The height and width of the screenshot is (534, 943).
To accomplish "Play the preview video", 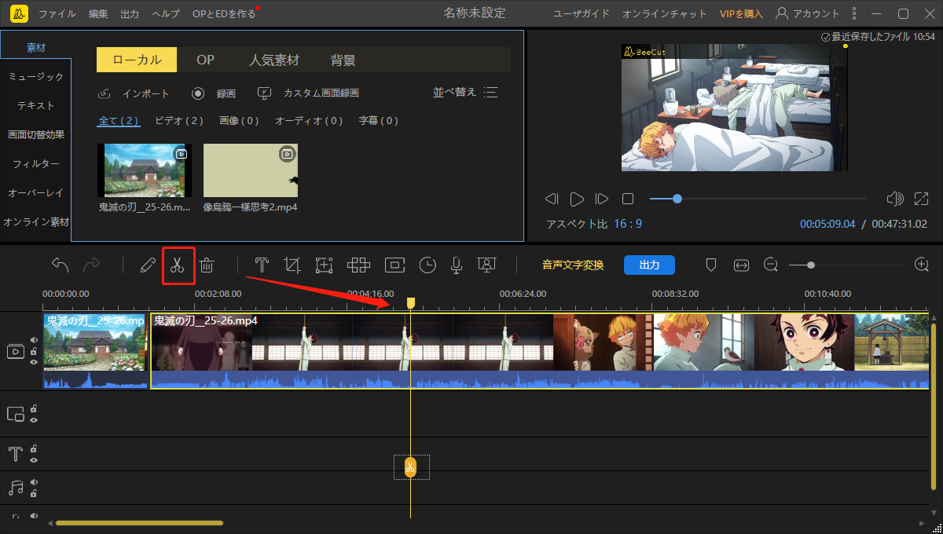I will pyautogui.click(x=577, y=199).
